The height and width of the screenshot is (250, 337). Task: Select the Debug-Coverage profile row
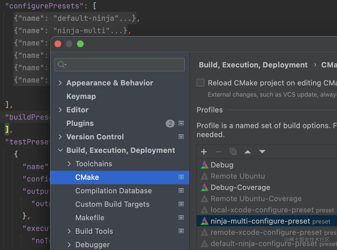pyautogui.click(x=267, y=187)
